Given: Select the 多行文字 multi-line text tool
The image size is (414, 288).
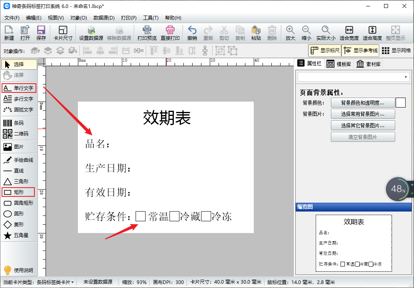Looking at the screenshot, I should (19, 99).
